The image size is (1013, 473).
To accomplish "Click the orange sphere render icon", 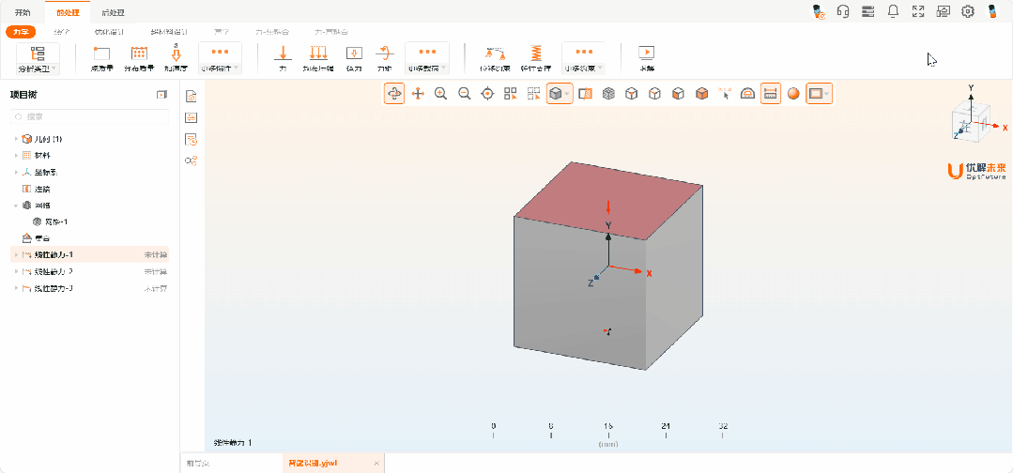I will 793,94.
